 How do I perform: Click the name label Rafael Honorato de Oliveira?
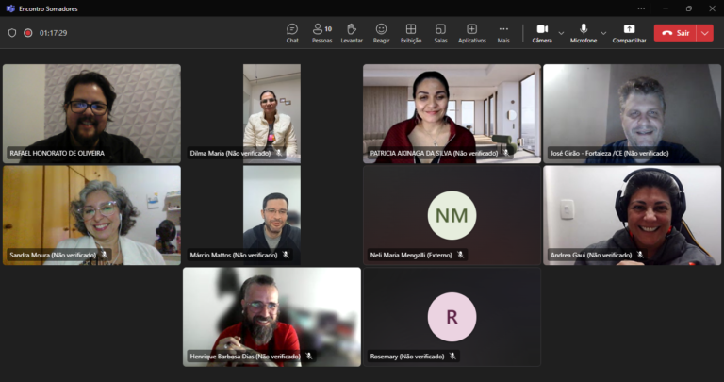click(58, 153)
